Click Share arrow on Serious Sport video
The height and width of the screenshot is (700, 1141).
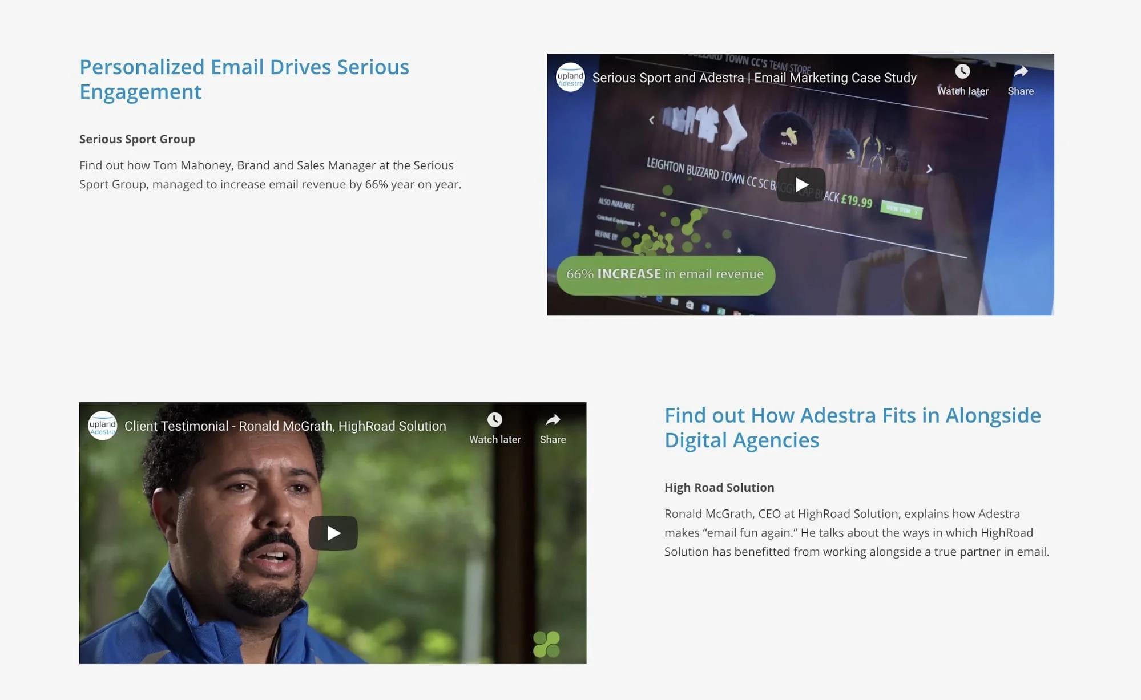click(x=1021, y=72)
